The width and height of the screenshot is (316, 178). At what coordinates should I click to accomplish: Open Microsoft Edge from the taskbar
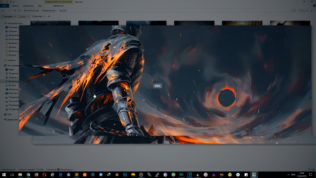[60, 174]
